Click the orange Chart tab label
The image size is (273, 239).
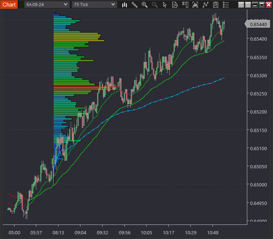(9, 4)
